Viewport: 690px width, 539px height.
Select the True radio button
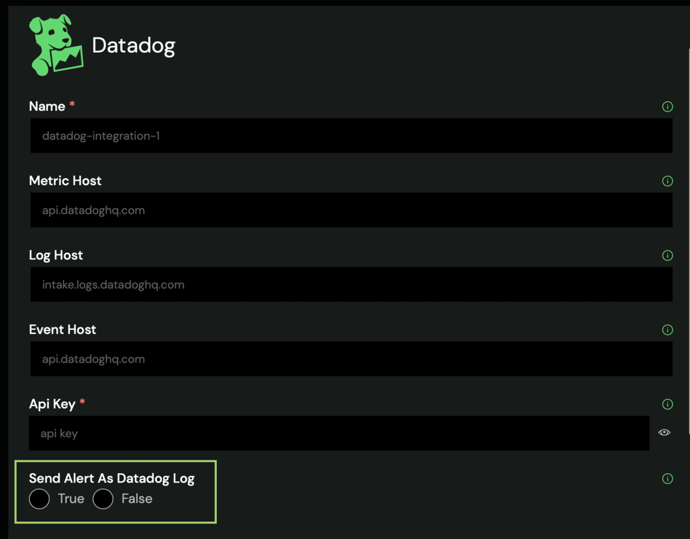tap(39, 498)
